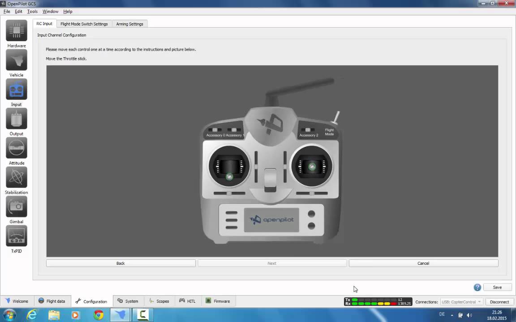Image resolution: width=516 pixels, height=322 pixels.
Task: Go to the Welcome workspace tab
Action: 17,301
